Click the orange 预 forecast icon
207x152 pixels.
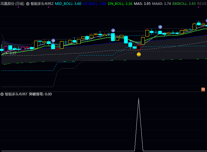[x=203, y=90]
